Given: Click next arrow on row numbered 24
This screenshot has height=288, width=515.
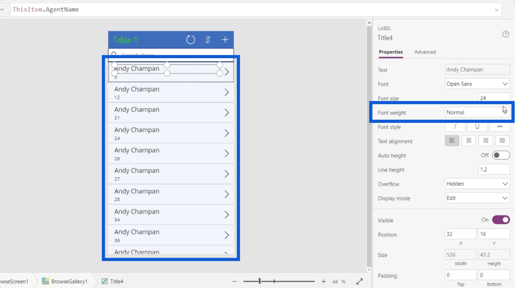Looking at the screenshot, I should (x=227, y=133).
